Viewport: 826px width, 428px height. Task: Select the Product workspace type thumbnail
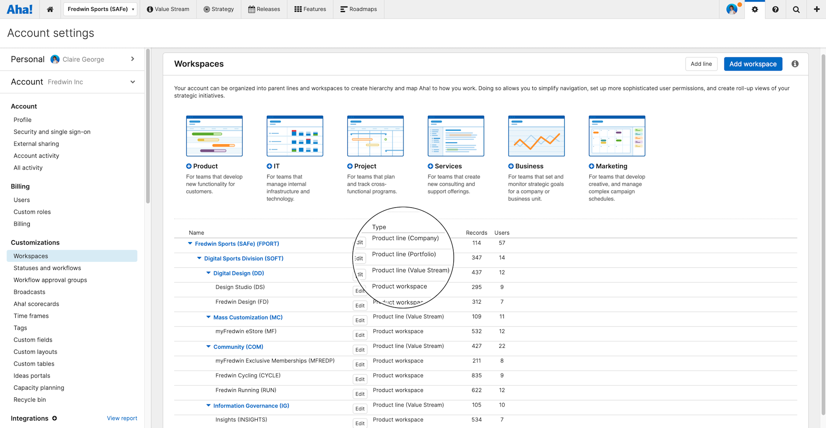(x=214, y=136)
